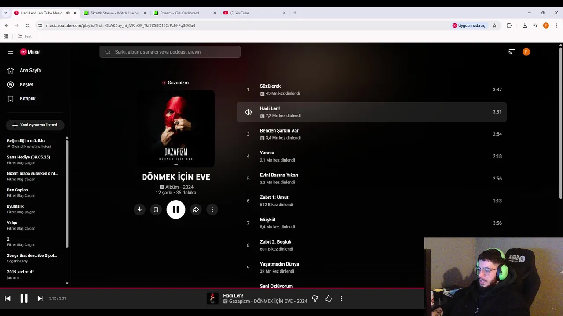Click the main page vertical scrollbar
563x316 pixels.
(x=560, y=123)
